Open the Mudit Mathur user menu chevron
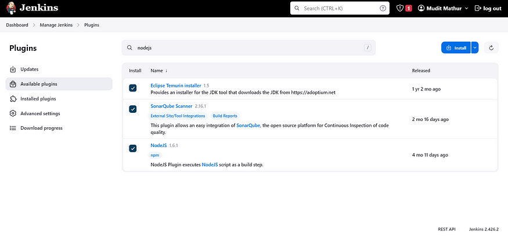Screen dimensions: 508x239 [x=467, y=9]
